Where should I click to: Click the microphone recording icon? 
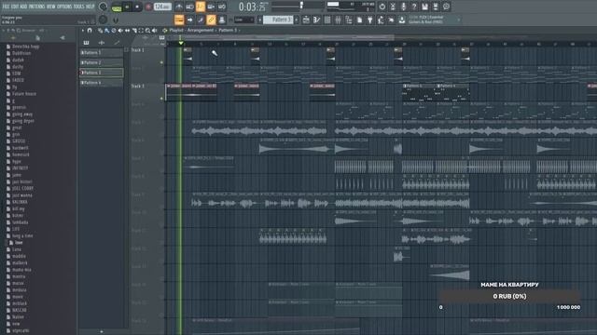404,7
